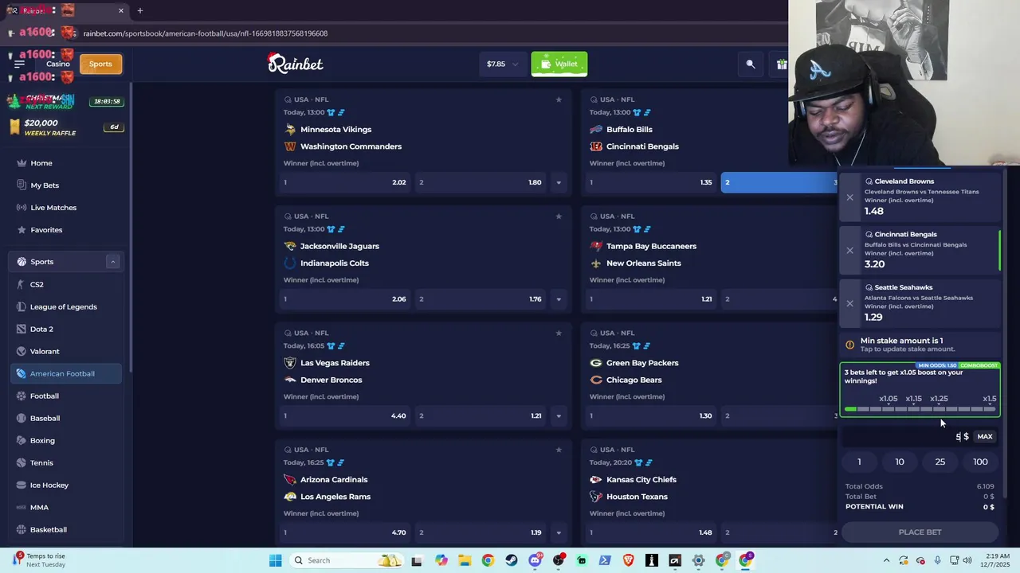Bet Minnesota Vikings at 2.02
The width and height of the screenshot is (1020, 573).
point(345,182)
